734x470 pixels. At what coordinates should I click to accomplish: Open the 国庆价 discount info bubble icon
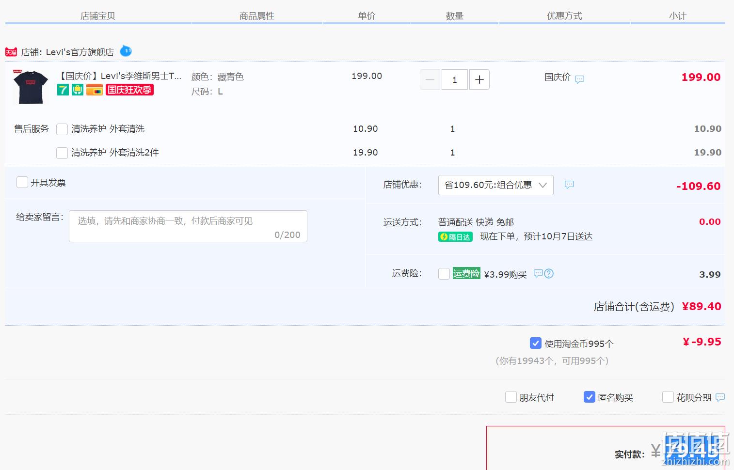pyautogui.click(x=579, y=79)
